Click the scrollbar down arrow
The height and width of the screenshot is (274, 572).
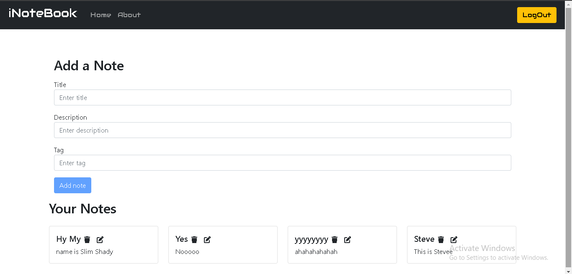(569, 271)
